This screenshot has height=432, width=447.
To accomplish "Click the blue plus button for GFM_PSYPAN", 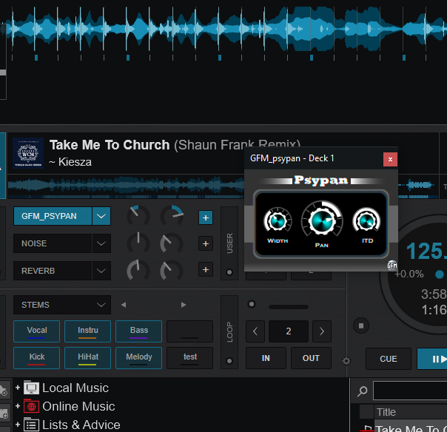I will pos(206,217).
